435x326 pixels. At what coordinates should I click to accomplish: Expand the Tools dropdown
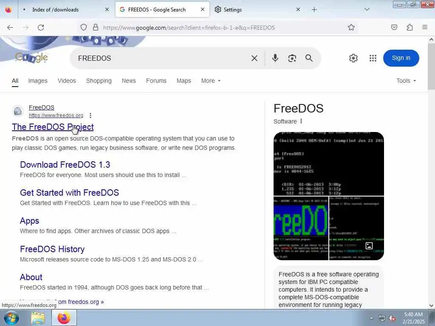[406, 81]
